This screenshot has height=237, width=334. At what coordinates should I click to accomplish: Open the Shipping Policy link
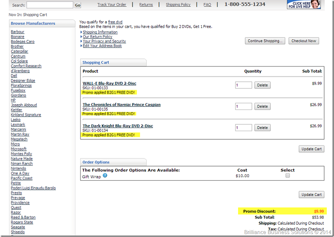tap(178, 4)
